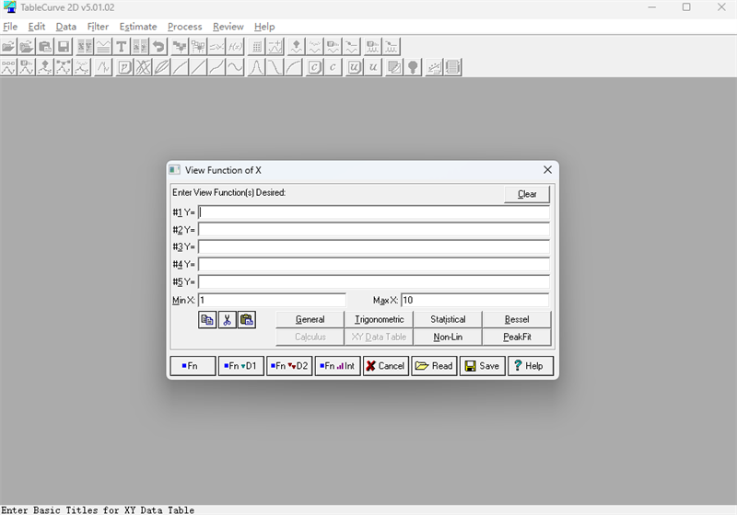Viewport: 737px width, 515px height.
Task: Open the Edit menu
Action: point(37,27)
